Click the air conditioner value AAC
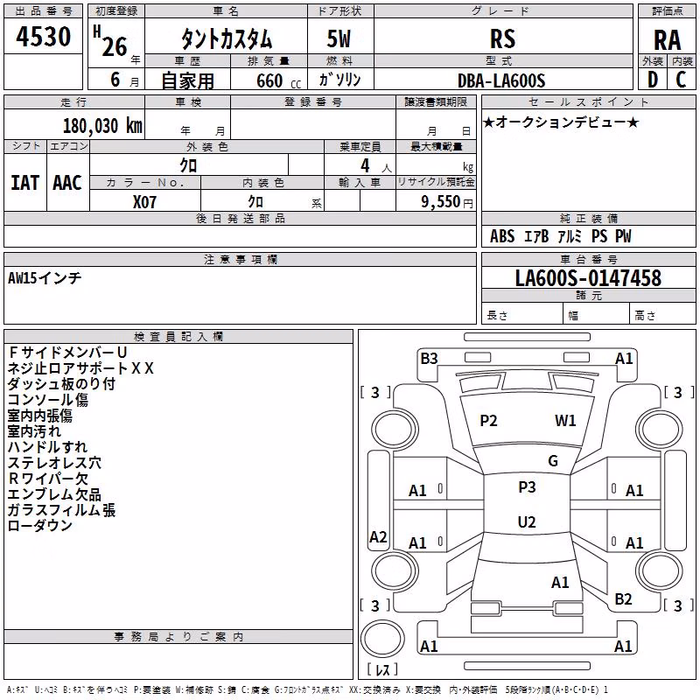This screenshot has width=700, height=700. (x=67, y=183)
